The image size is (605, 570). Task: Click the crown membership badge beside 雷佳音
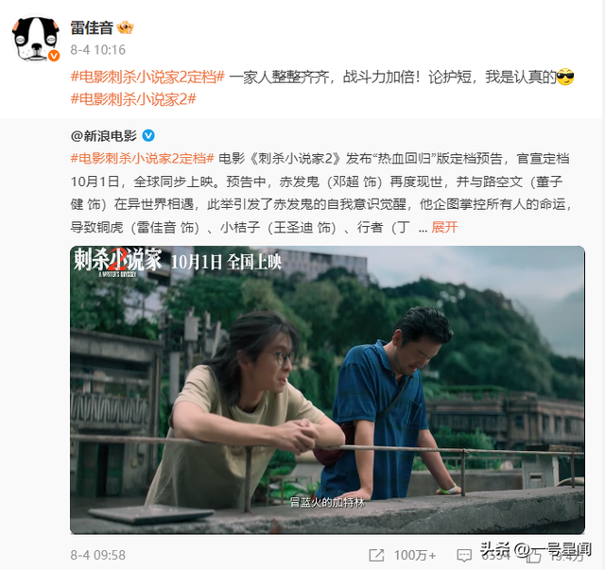[x=125, y=27]
